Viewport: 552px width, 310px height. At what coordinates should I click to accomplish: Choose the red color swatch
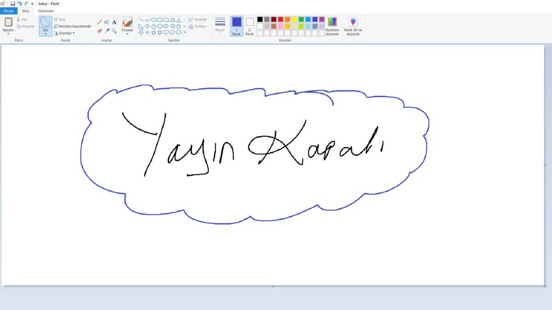[x=281, y=19]
